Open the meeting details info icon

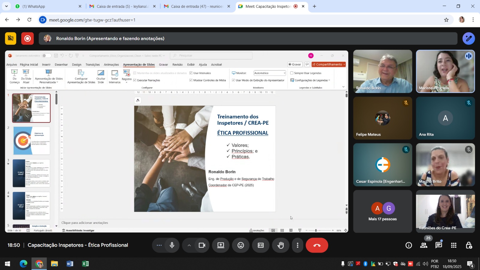tap(409, 245)
